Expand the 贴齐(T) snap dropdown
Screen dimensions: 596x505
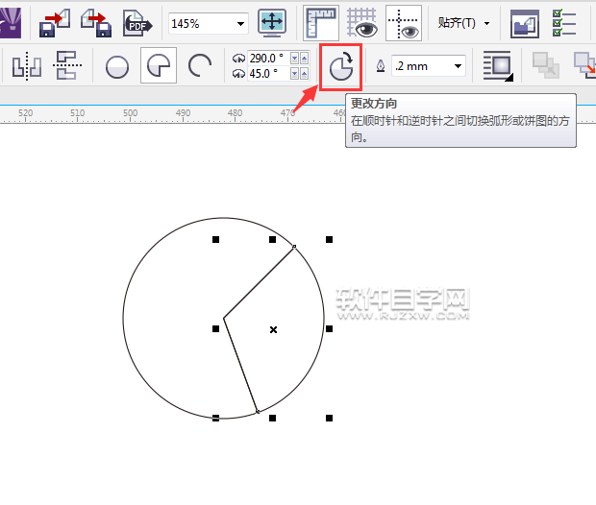tap(486, 23)
